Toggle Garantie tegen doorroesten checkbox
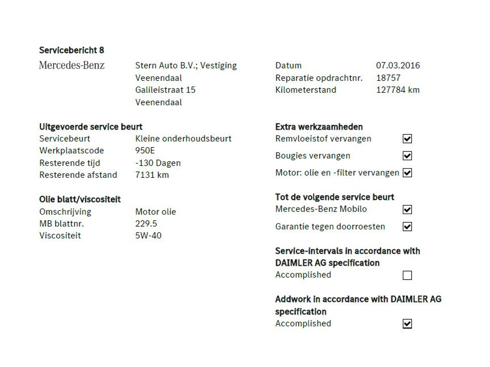 point(407,227)
